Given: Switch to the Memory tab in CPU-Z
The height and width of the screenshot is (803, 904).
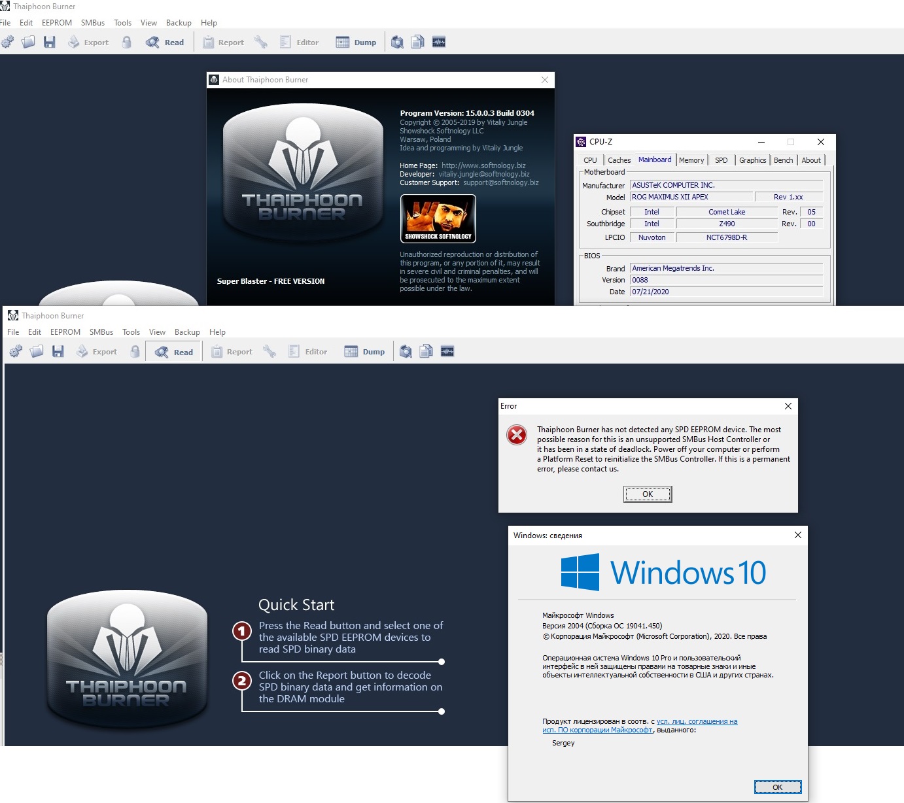Looking at the screenshot, I should pos(691,160).
